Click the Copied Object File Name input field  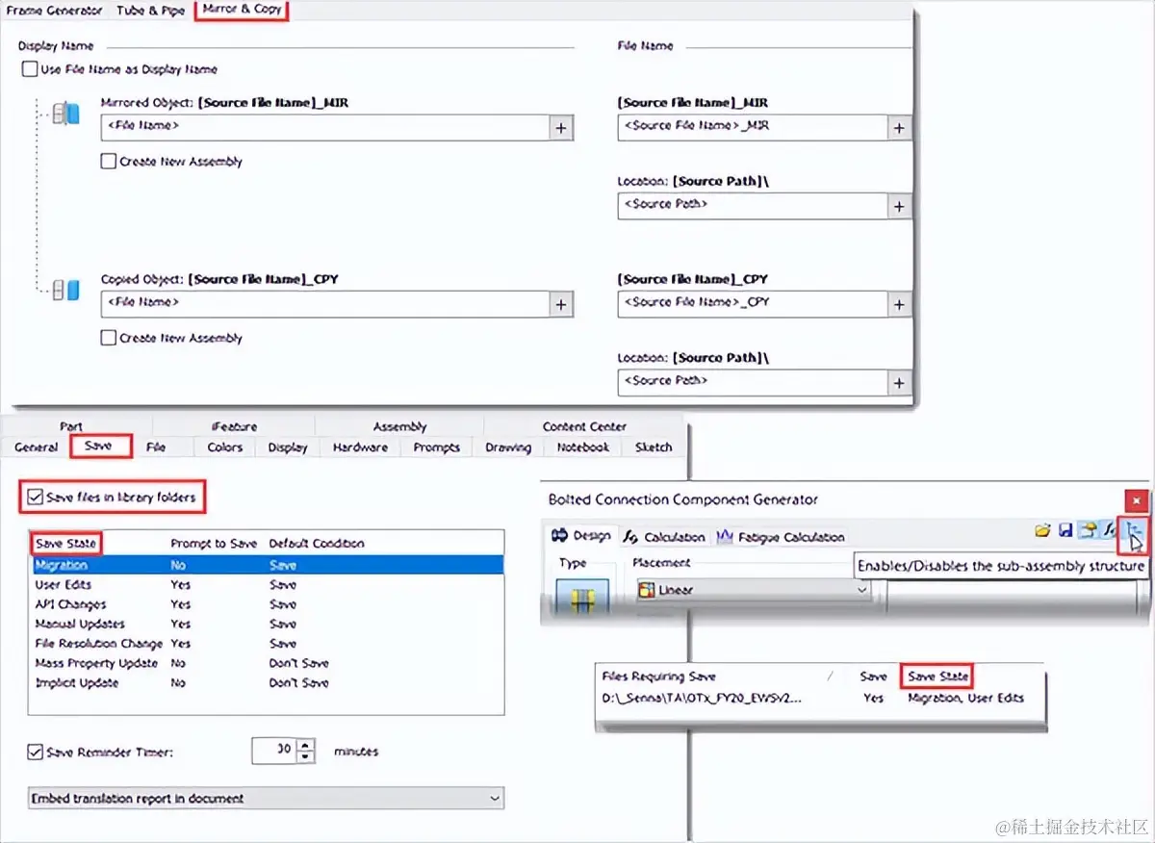pyautogui.click(x=325, y=304)
